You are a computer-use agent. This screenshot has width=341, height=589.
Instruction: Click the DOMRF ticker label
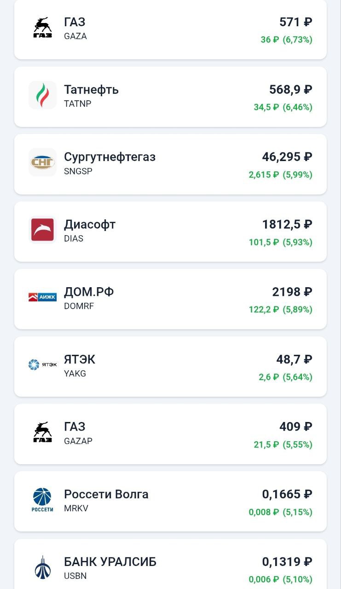point(79,306)
